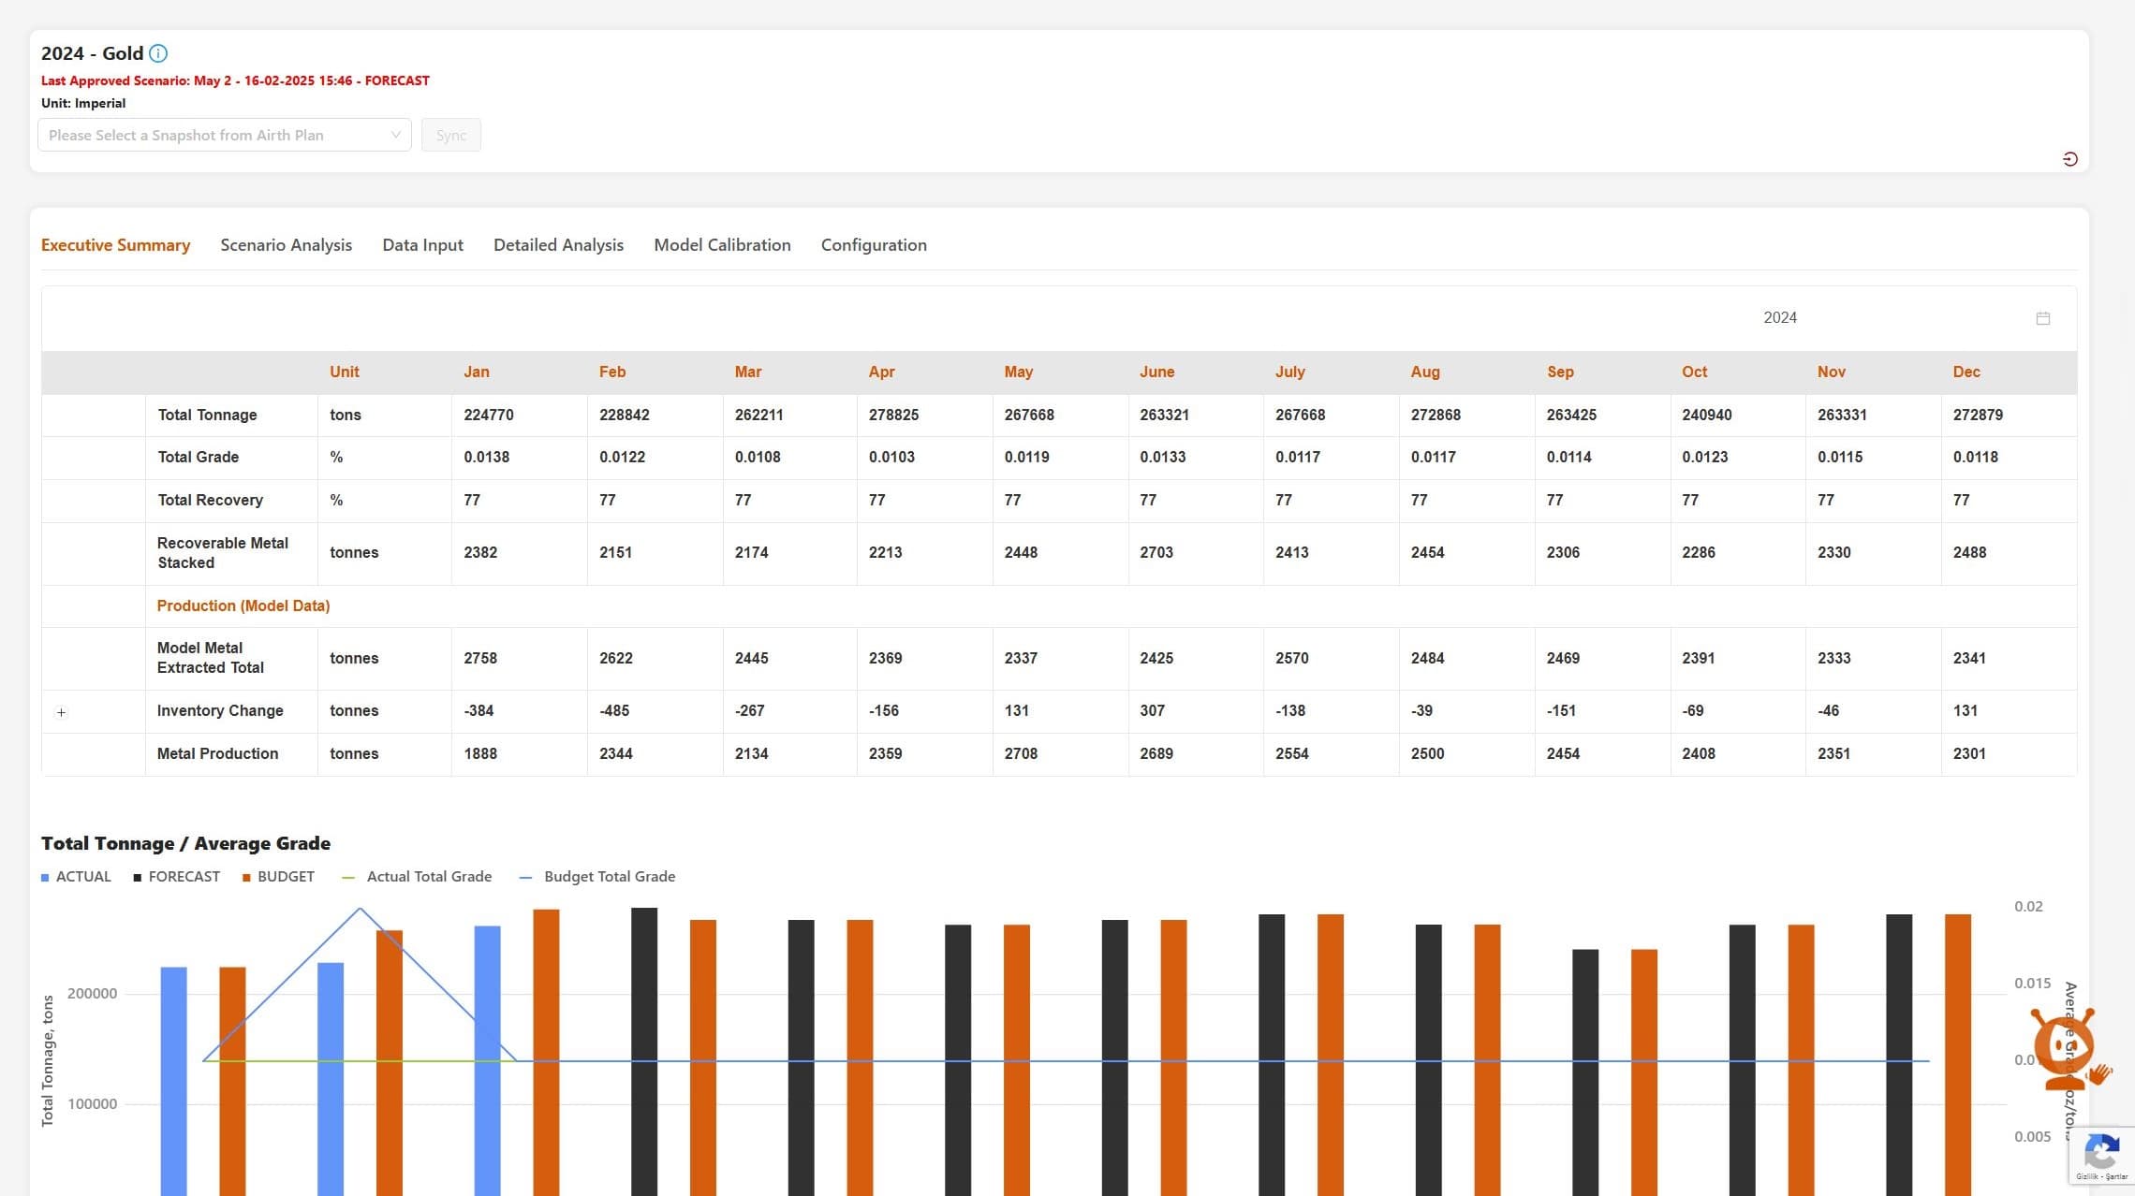Click the 2024 year picker field
Viewport: 2135px width, 1196px height.
point(1907,318)
